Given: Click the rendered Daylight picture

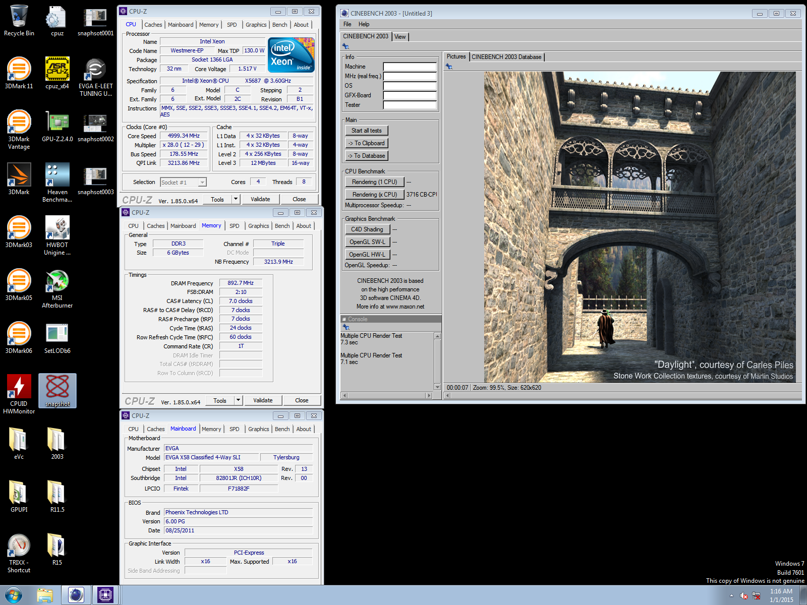Looking at the screenshot, I should coord(640,227).
